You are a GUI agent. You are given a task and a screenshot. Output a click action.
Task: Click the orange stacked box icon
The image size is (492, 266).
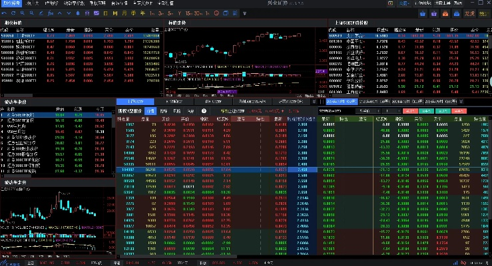445,13
